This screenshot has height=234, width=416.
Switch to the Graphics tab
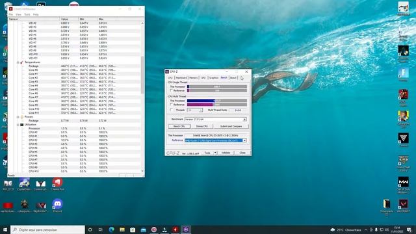coord(214,78)
